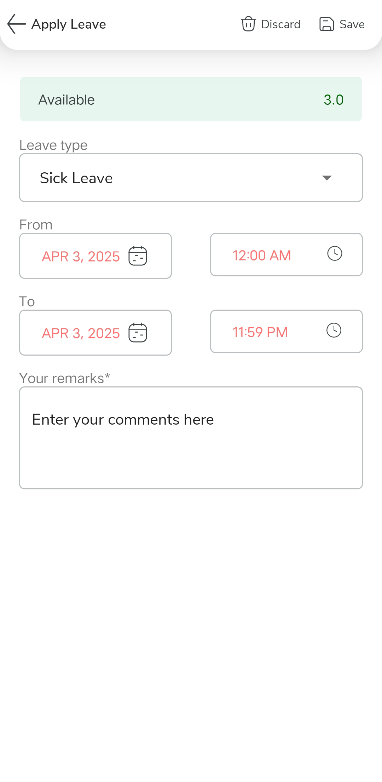Tap the Apply Leave page title

[69, 24]
